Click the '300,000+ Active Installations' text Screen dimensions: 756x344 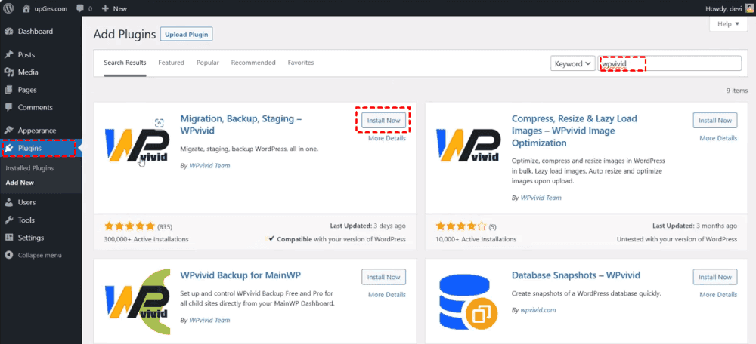(146, 239)
